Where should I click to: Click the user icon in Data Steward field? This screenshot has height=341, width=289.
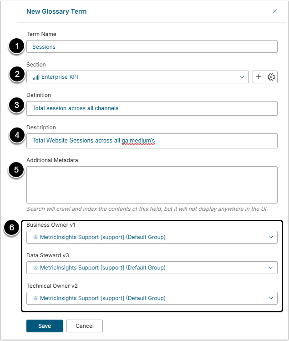[x=35, y=268]
